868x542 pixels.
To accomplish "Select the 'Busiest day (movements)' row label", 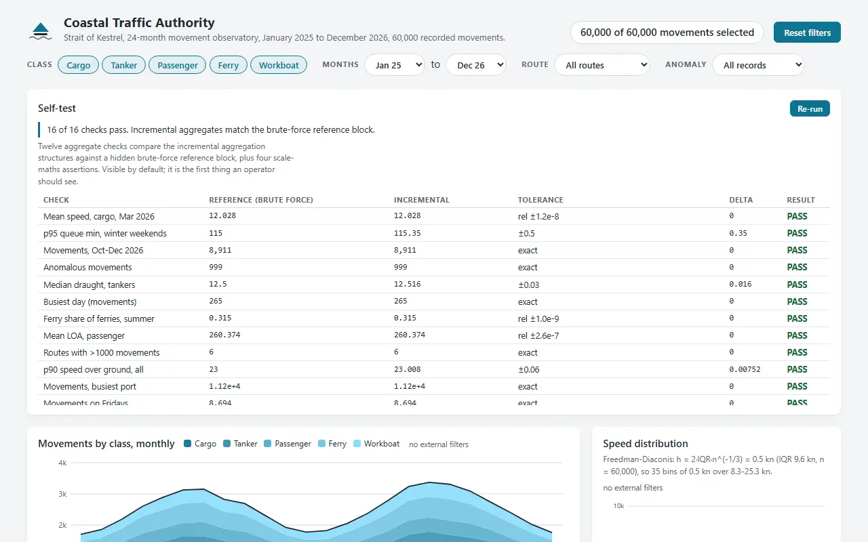I will pos(90,301).
